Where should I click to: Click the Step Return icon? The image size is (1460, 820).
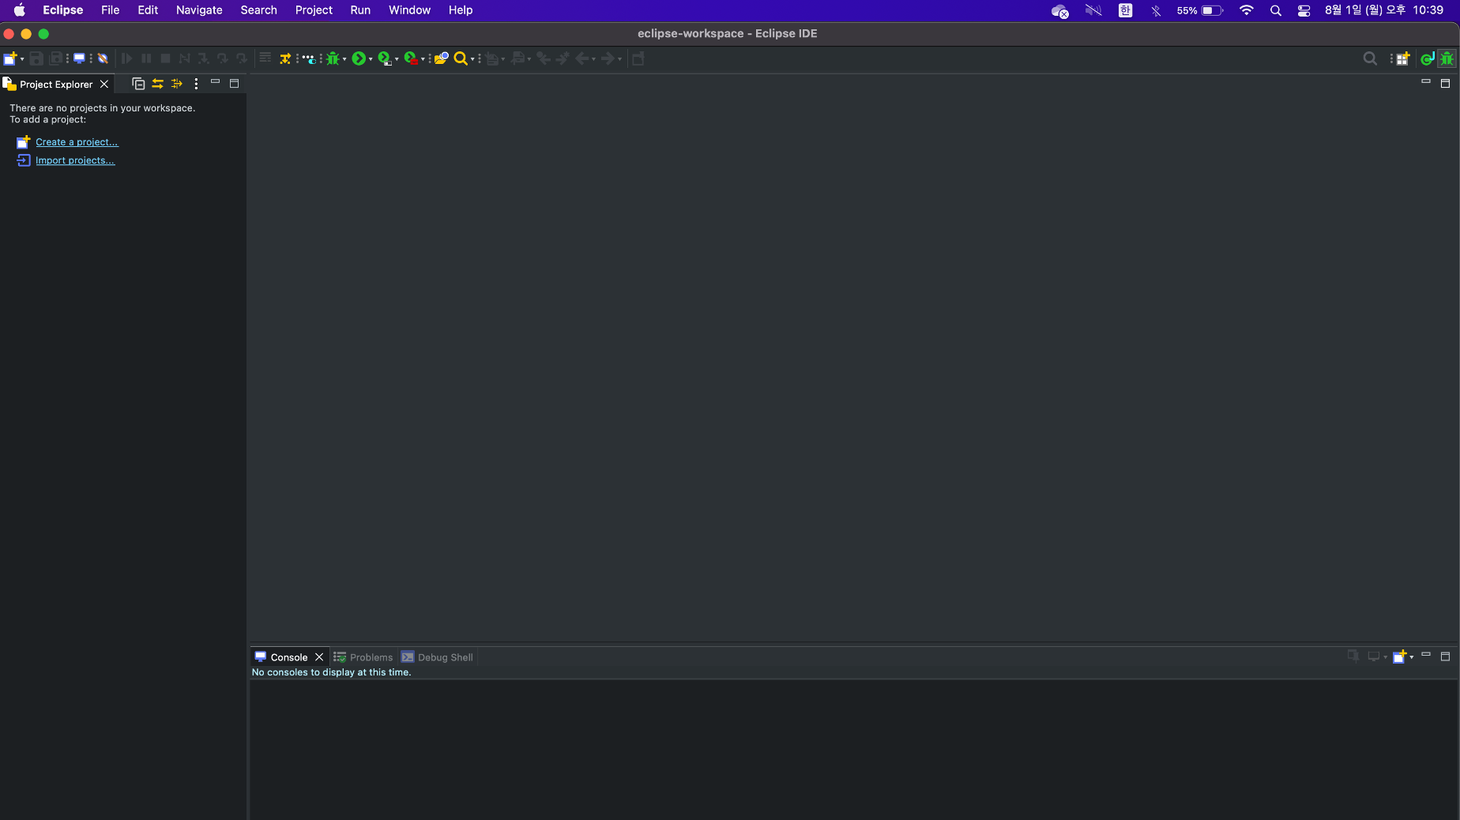pyautogui.click(x=241, y=58)
